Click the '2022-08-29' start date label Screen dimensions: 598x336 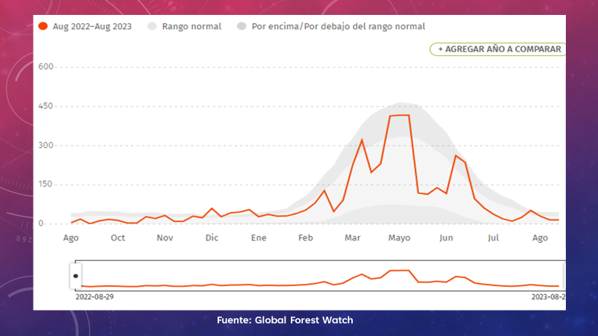pos(95,296)
